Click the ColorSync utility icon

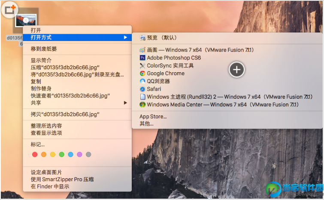click(x=142, y=66)
